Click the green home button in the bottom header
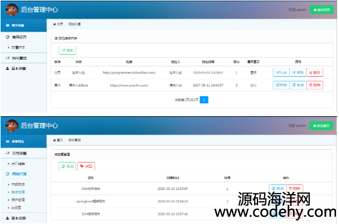The width and height of the screenshot is (339, 224). pos(321,125)
